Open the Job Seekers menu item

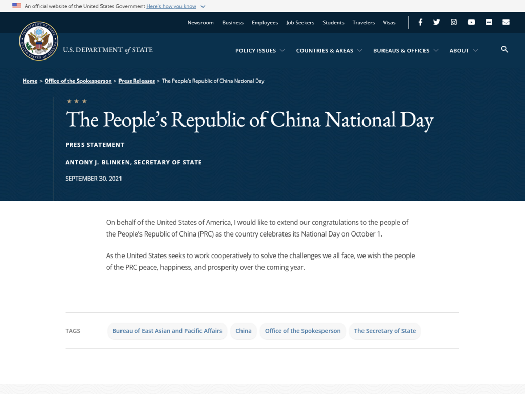click(300, 23)
